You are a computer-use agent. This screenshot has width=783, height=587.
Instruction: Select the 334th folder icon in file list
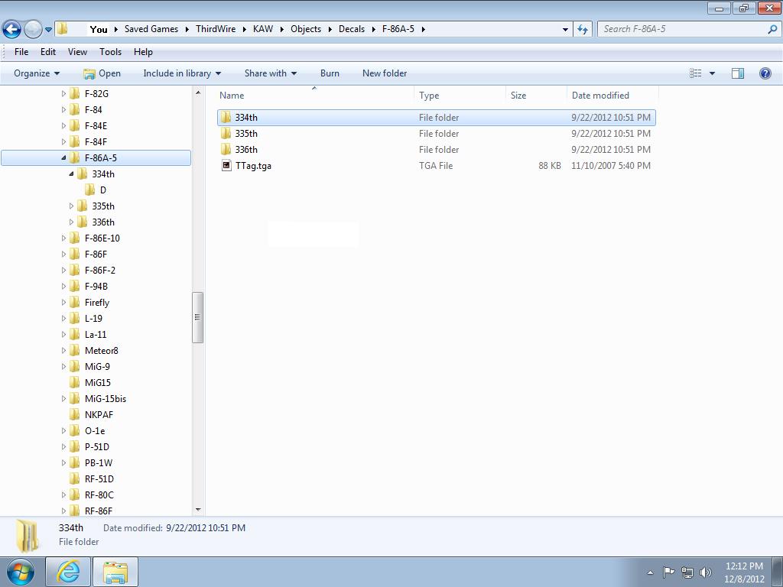pyautogui.click(x=226, y=118)
